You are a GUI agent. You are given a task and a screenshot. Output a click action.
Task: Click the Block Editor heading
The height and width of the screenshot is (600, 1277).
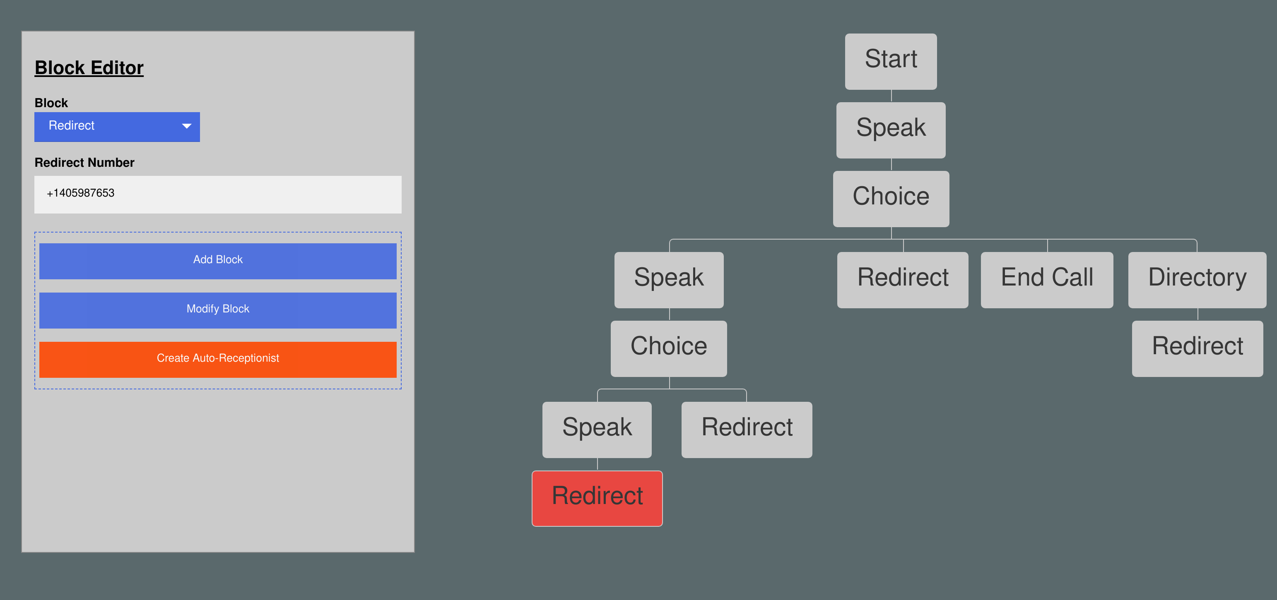[89, 68]
